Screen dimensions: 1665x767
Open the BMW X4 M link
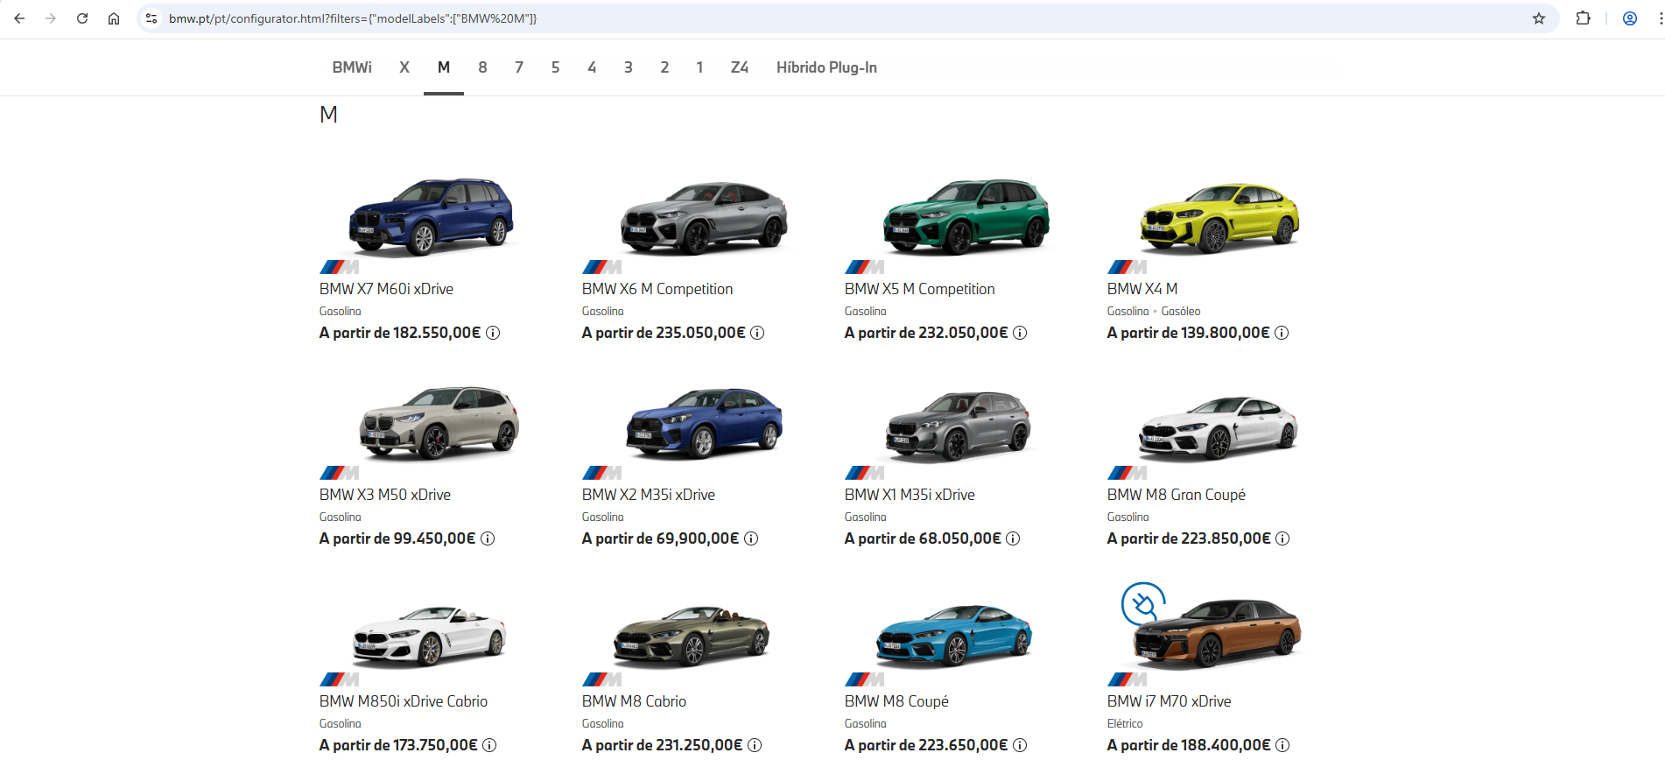tap(1142, 289)
